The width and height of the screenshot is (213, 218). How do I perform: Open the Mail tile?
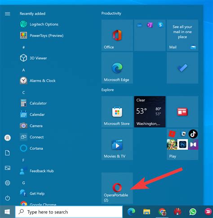pos(182,35)
